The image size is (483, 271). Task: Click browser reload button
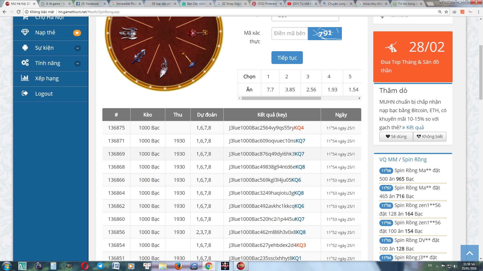pyautogui.click(x=18, y=12)
